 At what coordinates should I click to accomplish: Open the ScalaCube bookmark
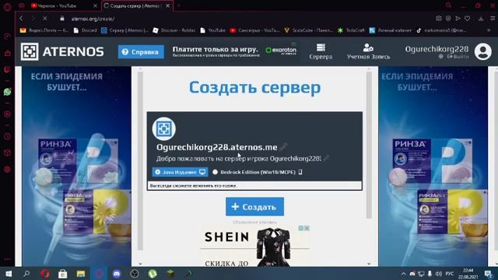click(308, 30)
